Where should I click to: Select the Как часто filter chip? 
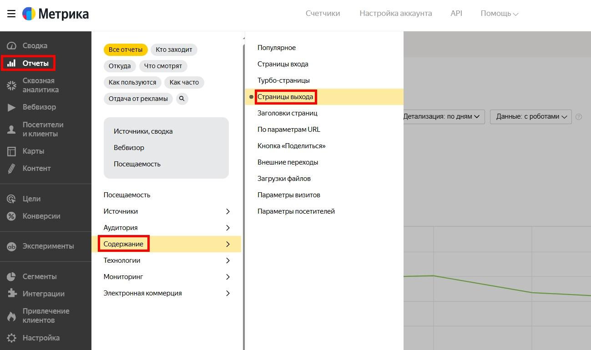point(184,82)
